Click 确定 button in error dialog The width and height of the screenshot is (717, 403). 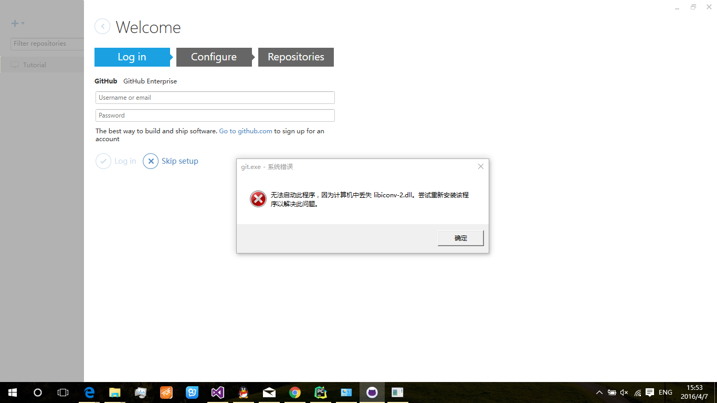(x=460, y=238)
